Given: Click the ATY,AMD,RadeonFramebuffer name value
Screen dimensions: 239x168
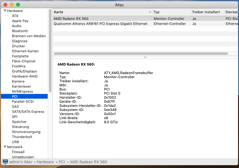Looking at the screenshot, I should coord(128,73).
